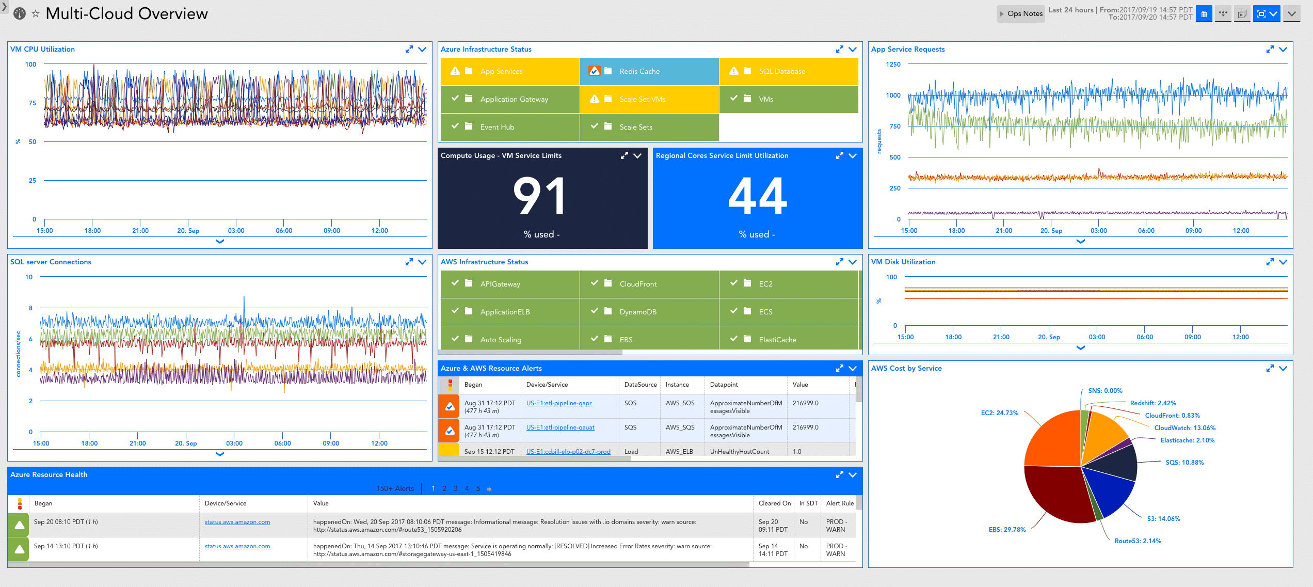This screenshot has height=587, width=1313.
Task: Start the dashboard slideshow playback
Action: (x=1242, y=13)
